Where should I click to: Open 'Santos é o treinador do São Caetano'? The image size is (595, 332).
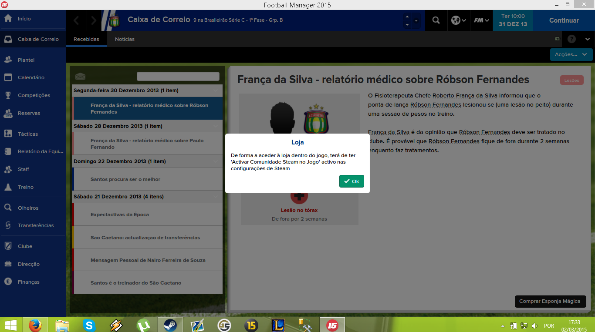[148, 283]
